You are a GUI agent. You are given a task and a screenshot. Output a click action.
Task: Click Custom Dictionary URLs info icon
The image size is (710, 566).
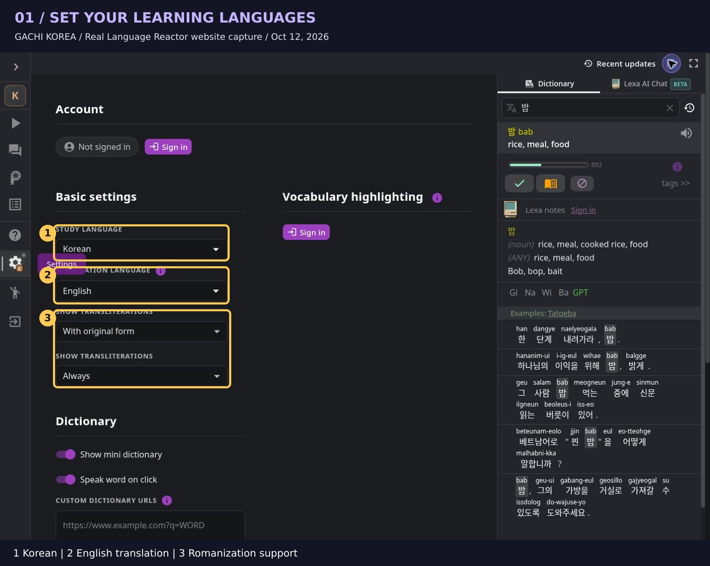[167, 500]
